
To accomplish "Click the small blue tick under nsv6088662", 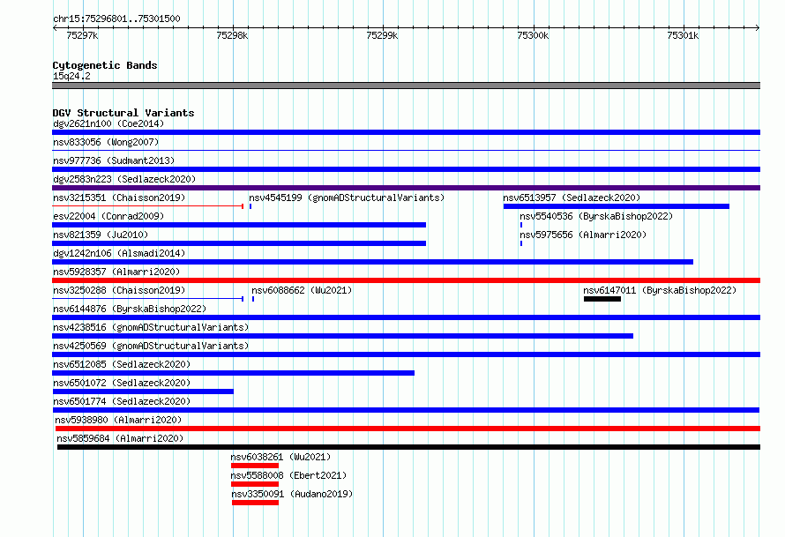I will [253, 299].
